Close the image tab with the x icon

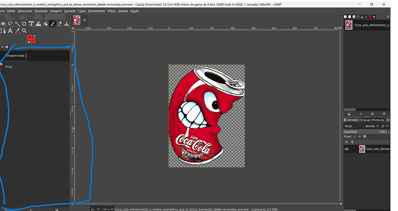point(85,20)
